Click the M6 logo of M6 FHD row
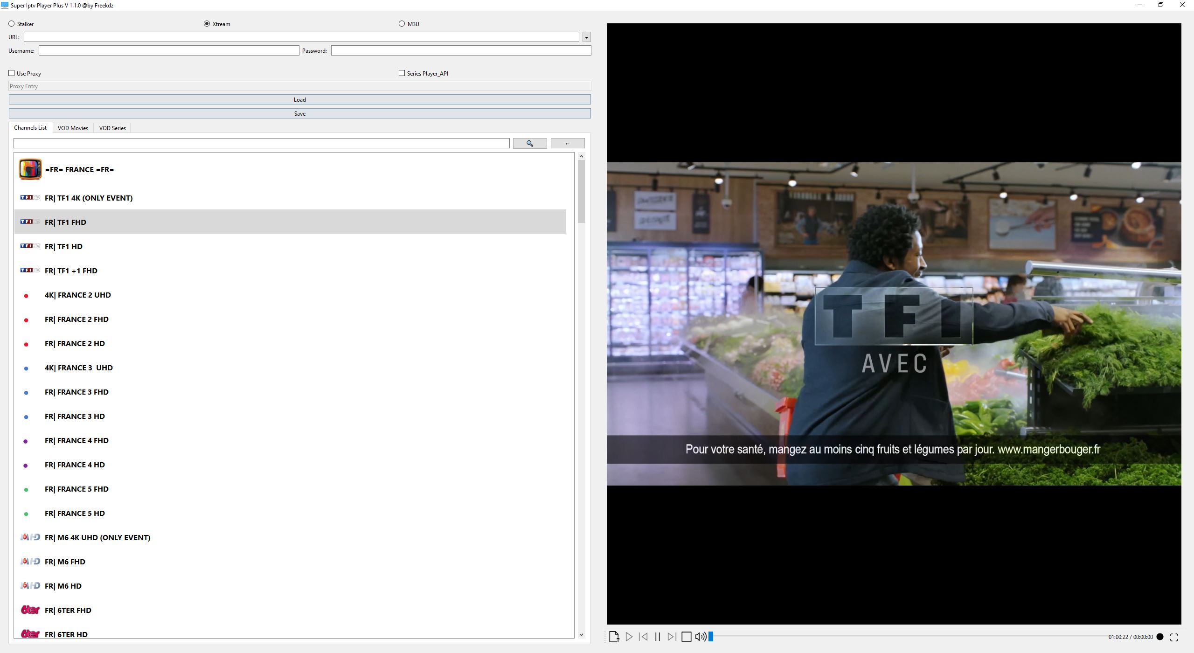The width and height of the screenshot is (1194, 653). pyautogui.click(x=30, y=562)
